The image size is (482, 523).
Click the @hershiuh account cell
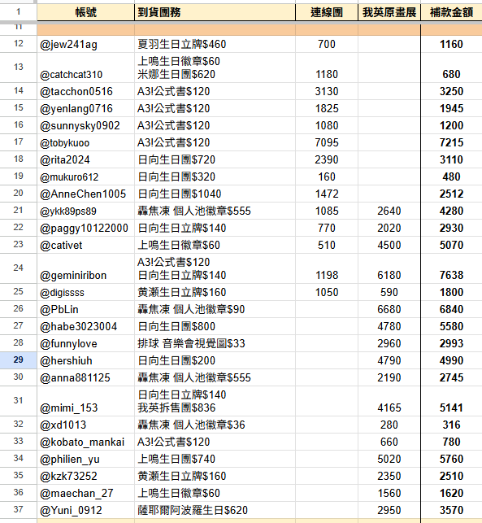click(x=85, y=360)
